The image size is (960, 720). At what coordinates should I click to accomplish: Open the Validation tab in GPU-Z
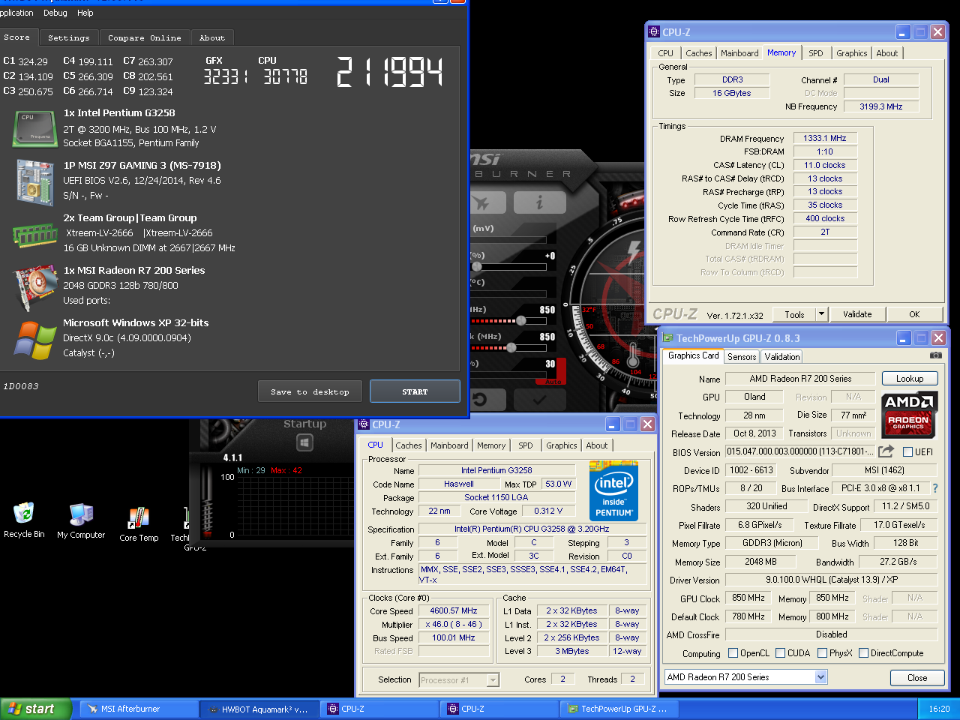(782, 357)
